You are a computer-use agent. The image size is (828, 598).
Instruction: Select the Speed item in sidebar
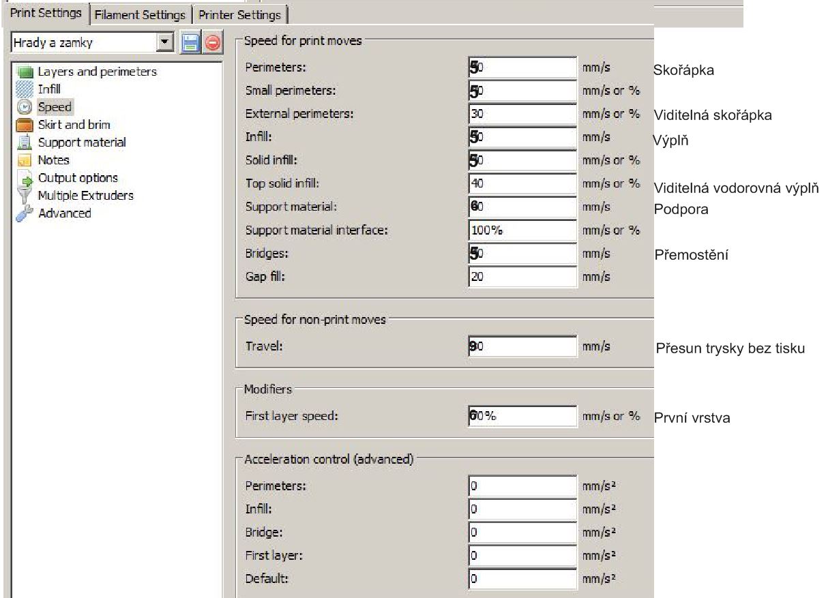[55, 107]
